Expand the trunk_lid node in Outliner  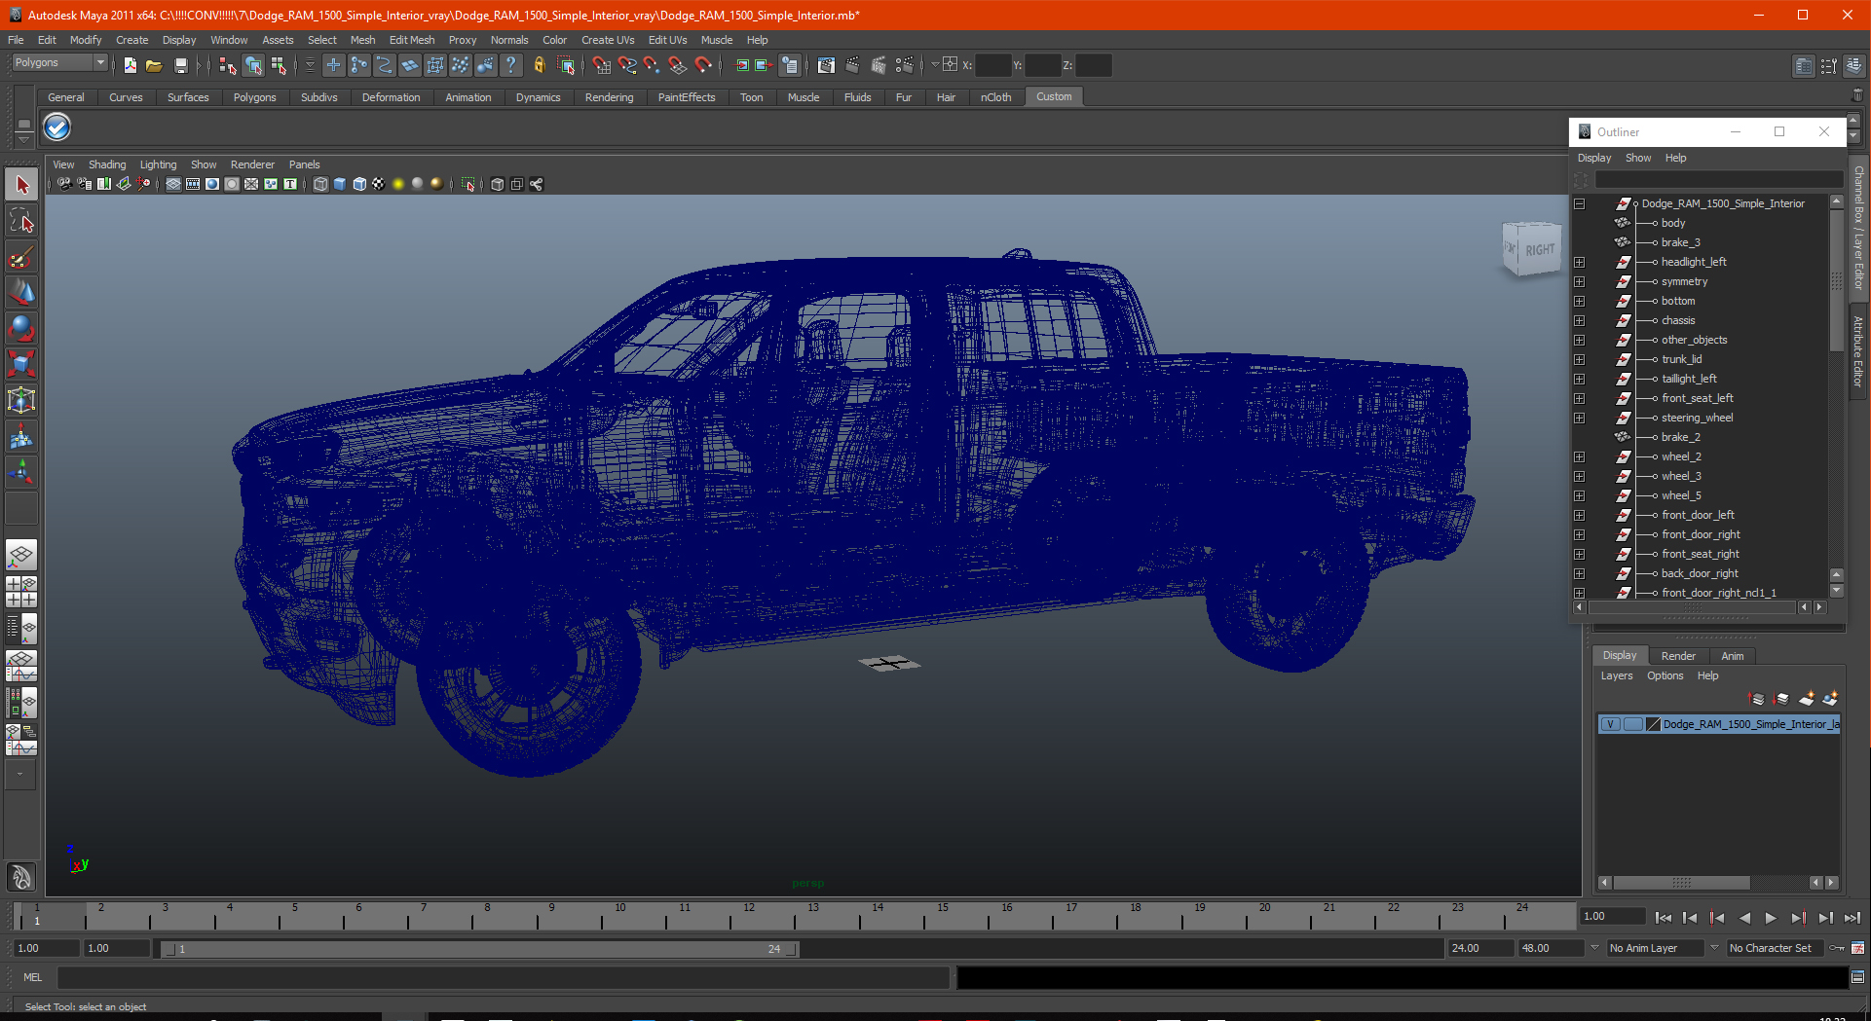point(1579,360)
